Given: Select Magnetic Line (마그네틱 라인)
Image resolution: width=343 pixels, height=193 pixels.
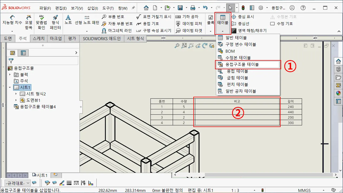Looking at the screenshot, I should coord(117,30).
